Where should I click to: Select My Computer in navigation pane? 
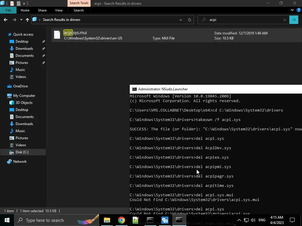point(24,96)
